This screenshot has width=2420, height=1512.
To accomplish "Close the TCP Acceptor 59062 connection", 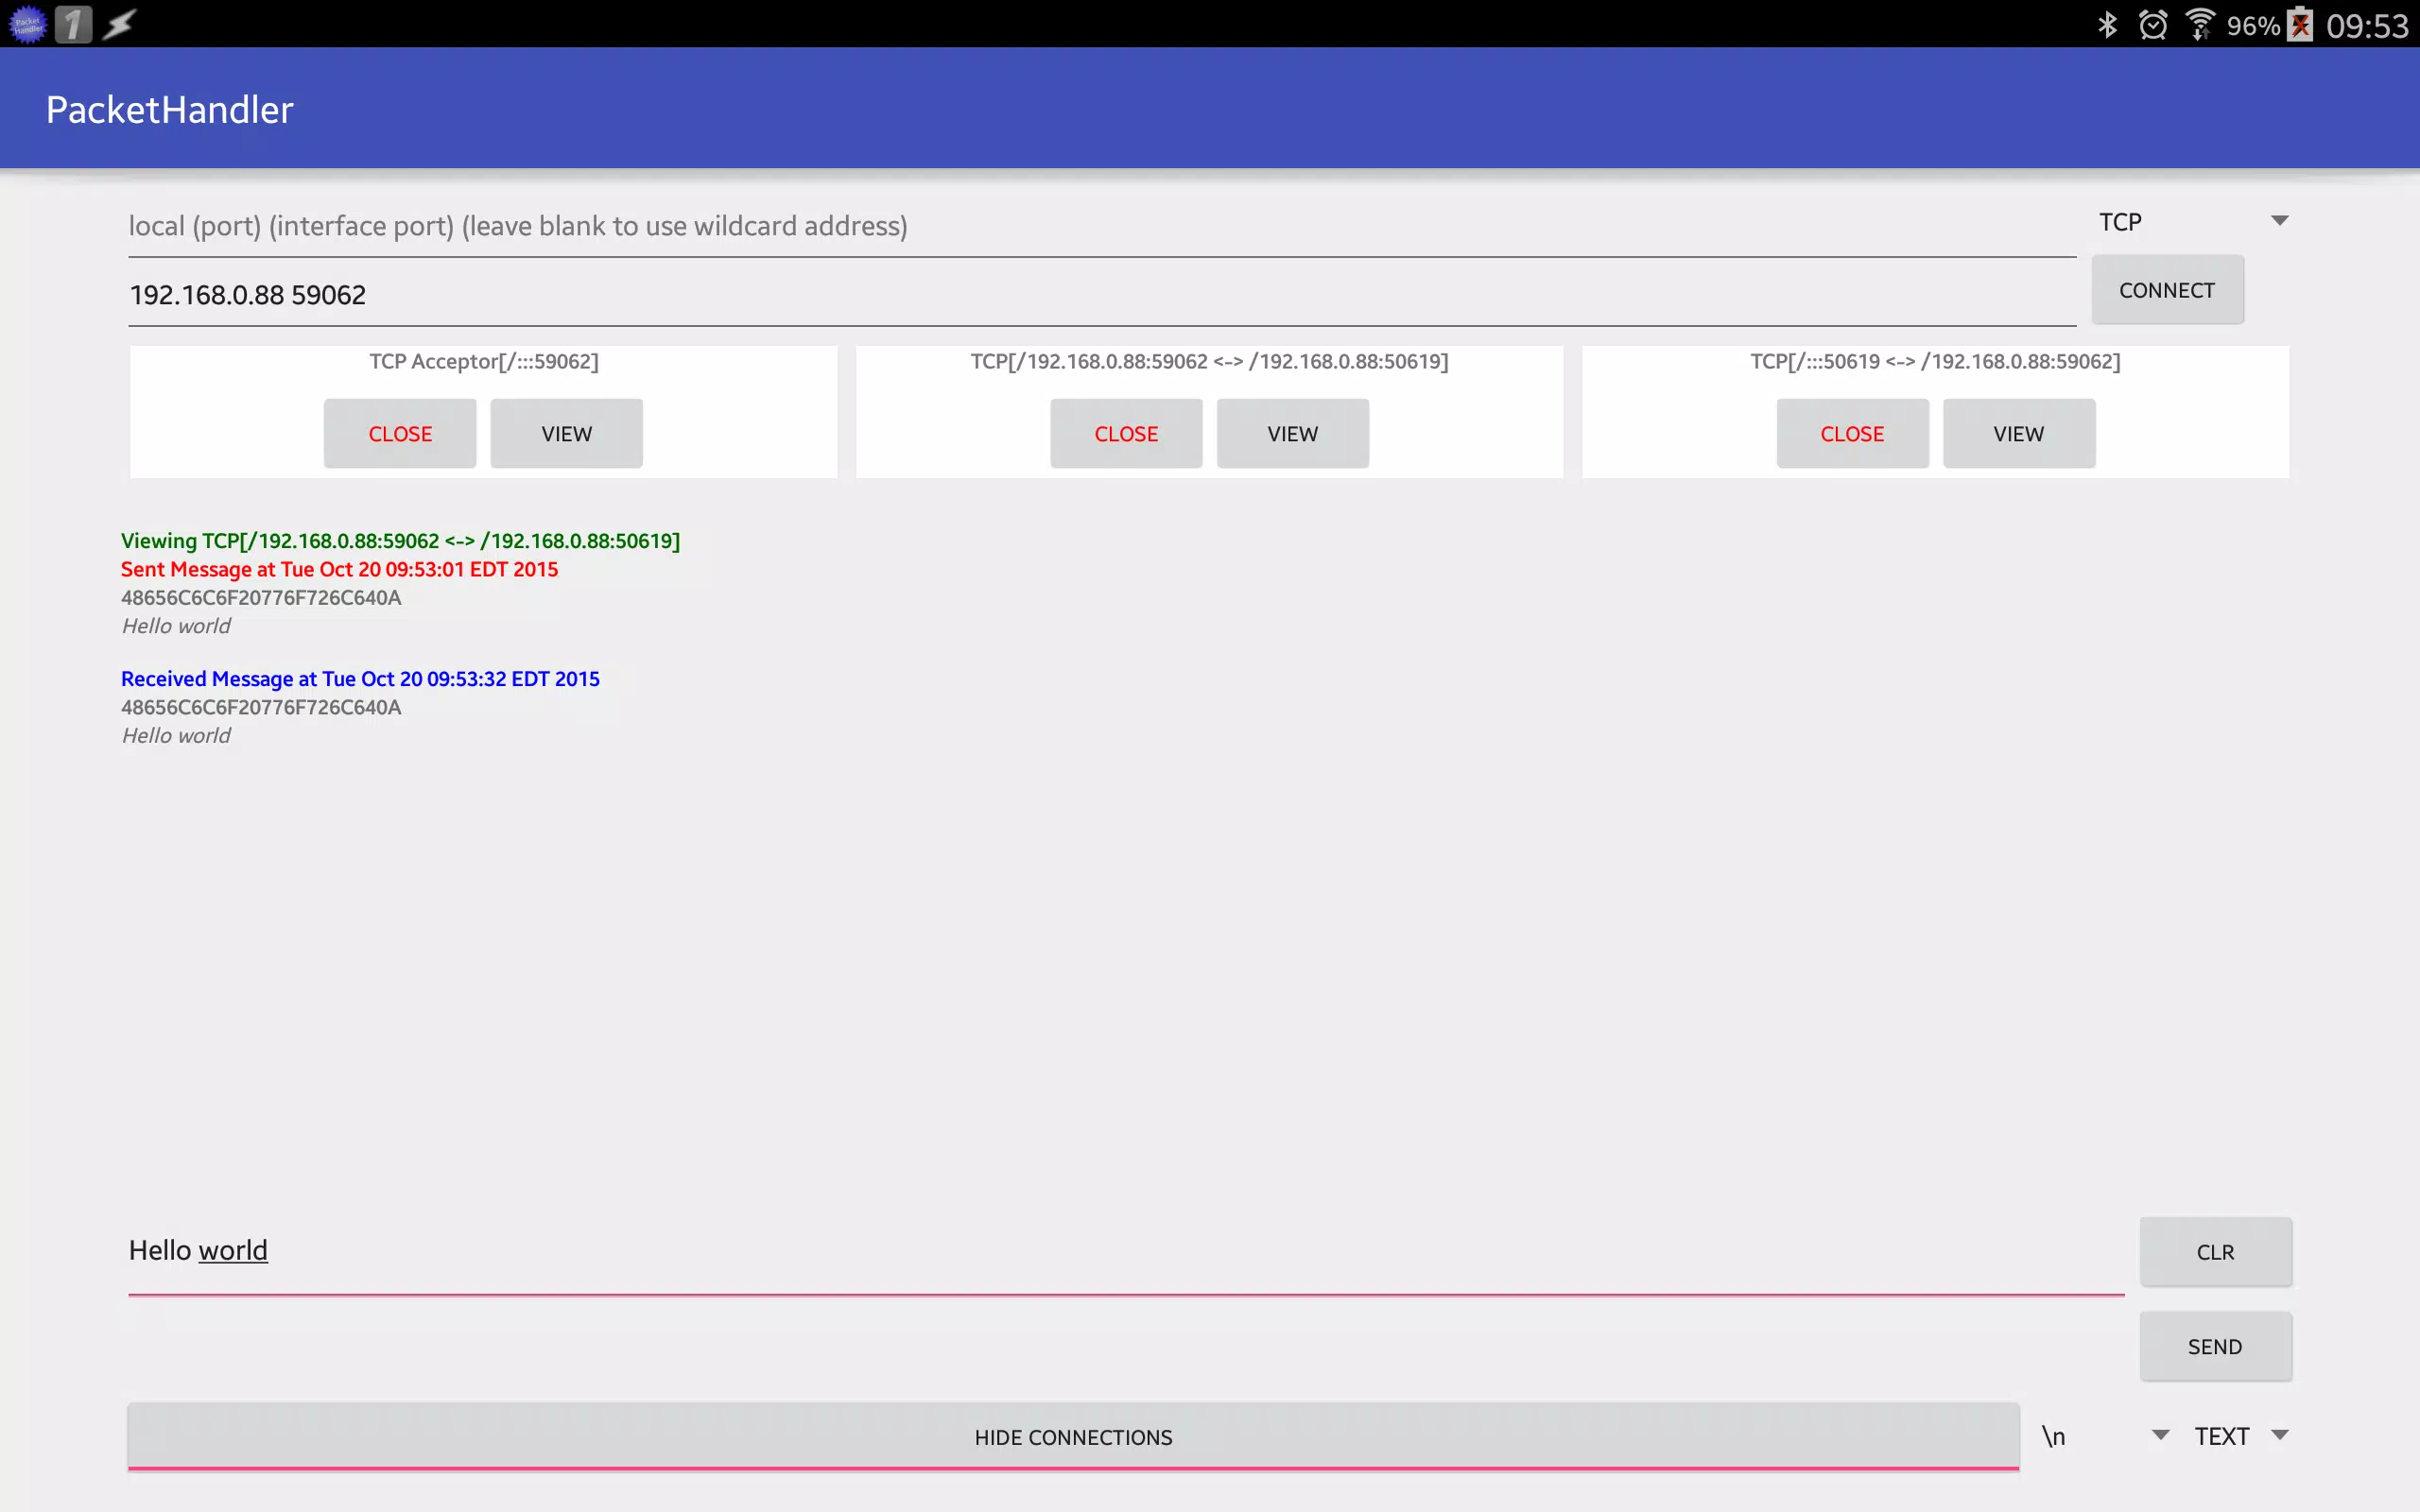I will 400,434.
